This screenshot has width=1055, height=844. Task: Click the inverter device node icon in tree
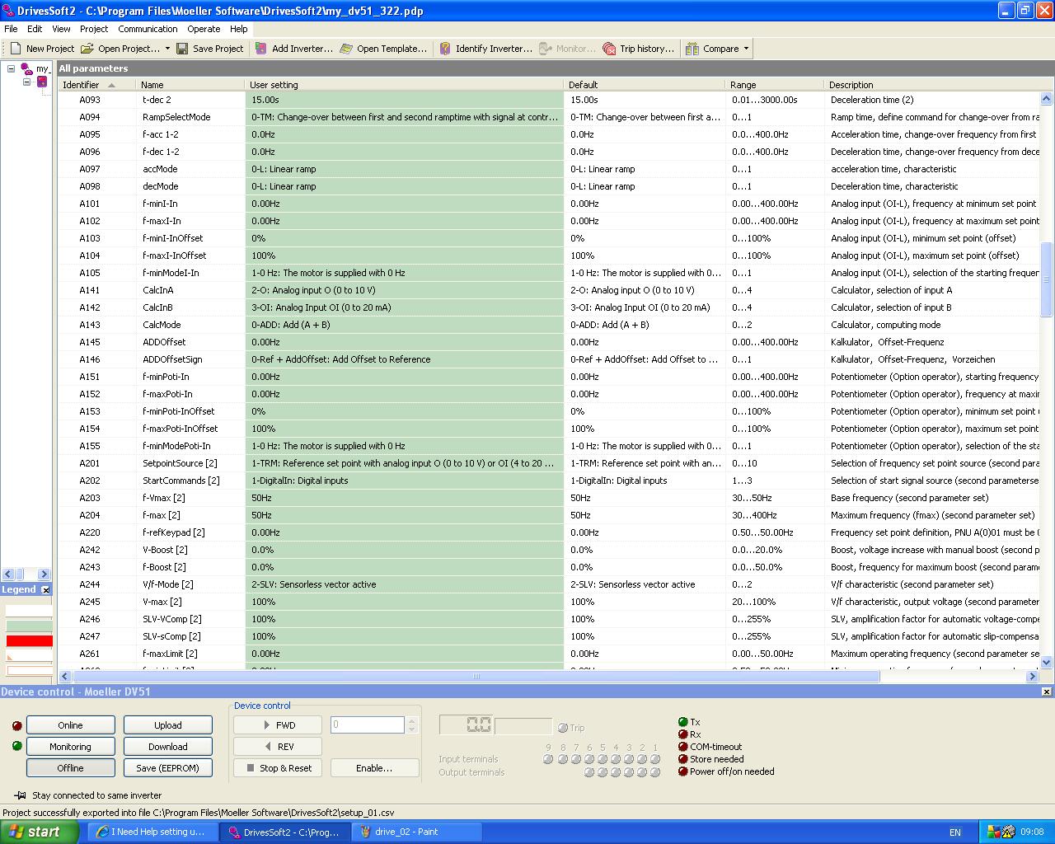point(42,82)
